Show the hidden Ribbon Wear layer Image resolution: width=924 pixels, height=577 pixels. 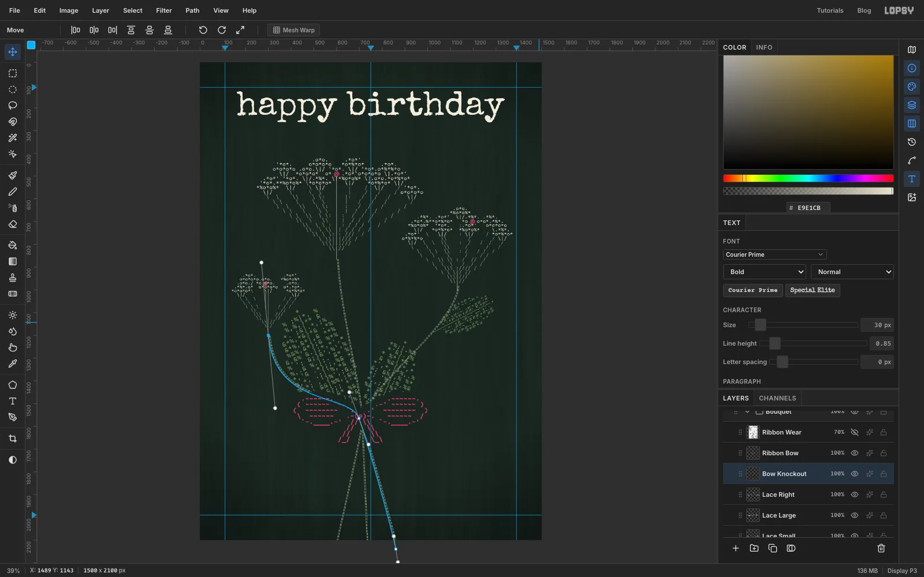tap(855, 432)
